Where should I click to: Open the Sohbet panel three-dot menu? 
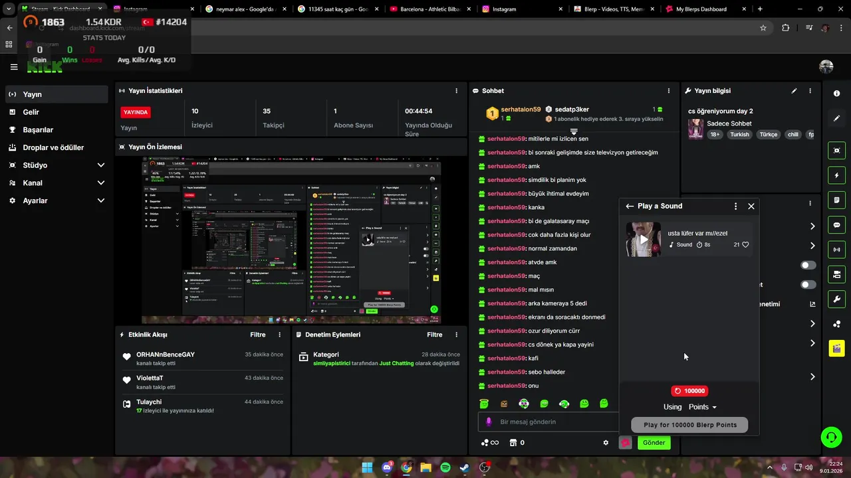coord(669,91)
